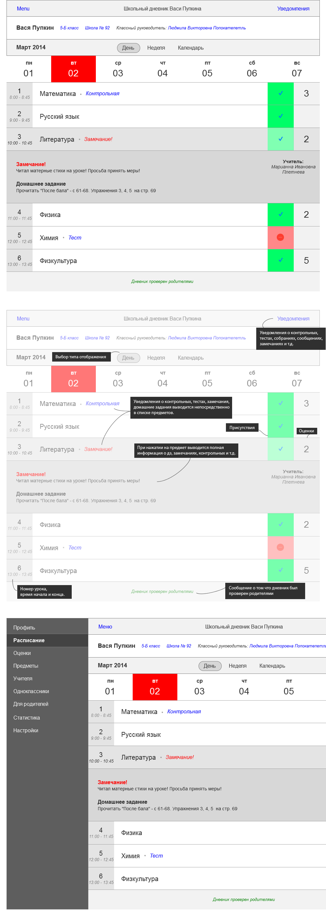Click Физкультура grade 5 in the top diary
Image resolution: width=326 pixels, height=915 pixels.
[x=306, y=260]
